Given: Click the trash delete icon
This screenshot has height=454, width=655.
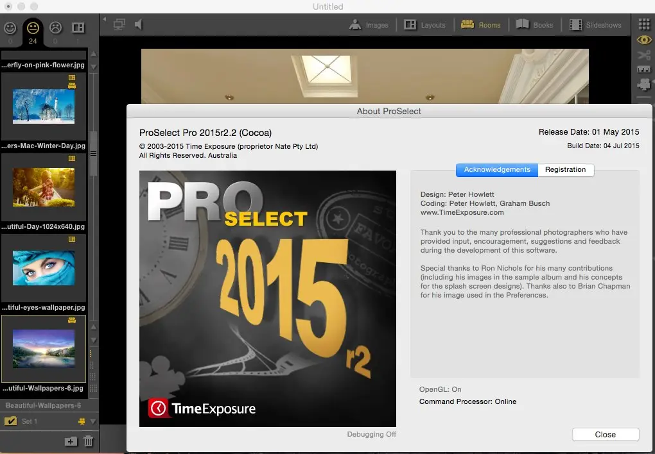Looking at the screenshot, I should pos(88,441).
